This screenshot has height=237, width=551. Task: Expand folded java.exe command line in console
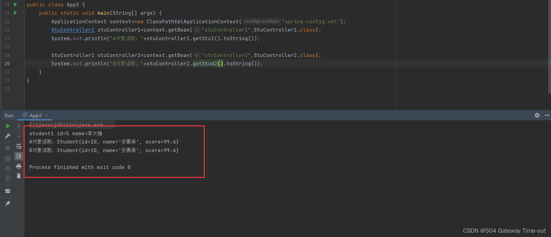(72, 125)
